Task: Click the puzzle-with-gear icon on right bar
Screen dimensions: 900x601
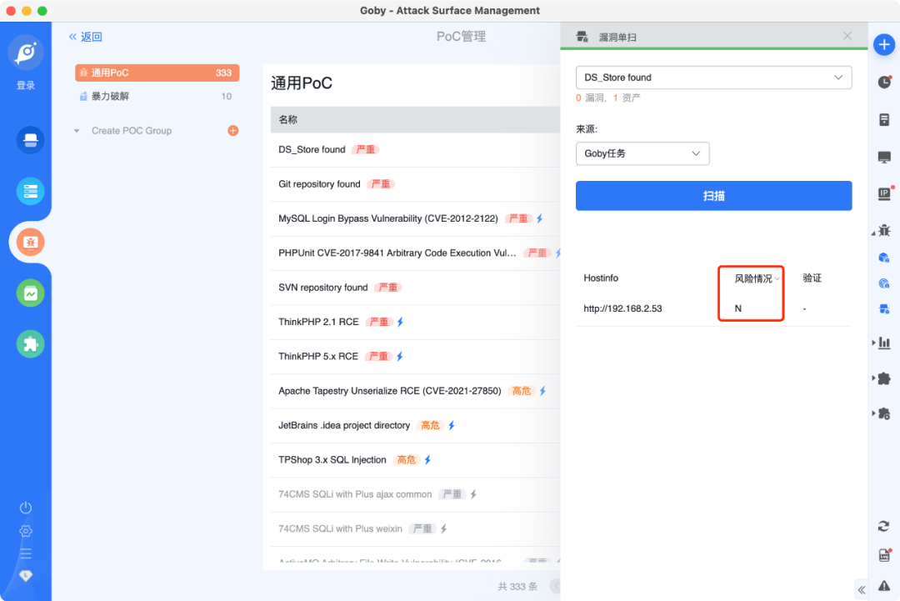Action: [x=884, y=413]
